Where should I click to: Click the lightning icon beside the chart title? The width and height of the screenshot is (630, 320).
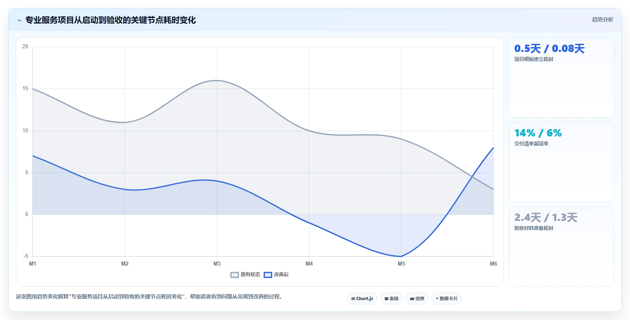click(19, 20)
